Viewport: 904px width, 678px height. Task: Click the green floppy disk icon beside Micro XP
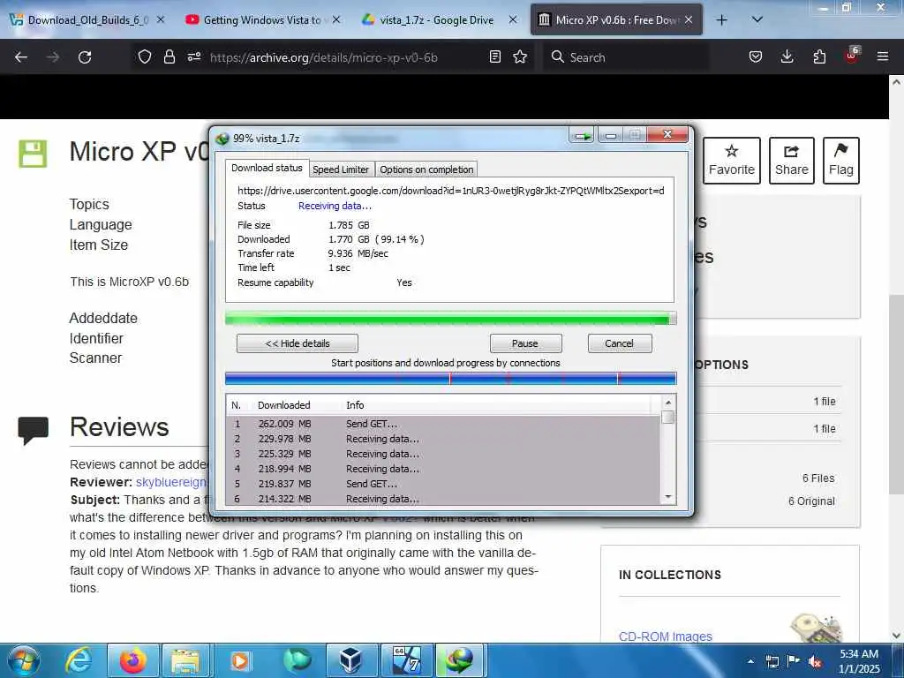33,154
